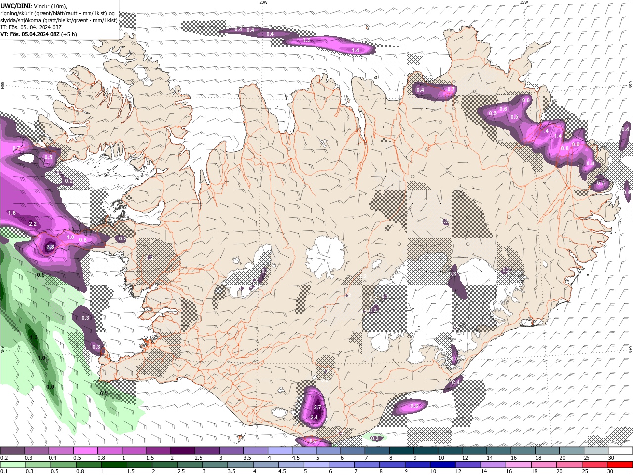The image size is (633, 475).
Task: Click the '30' label under the white snow swatch
Action: [x=611, y=458]
